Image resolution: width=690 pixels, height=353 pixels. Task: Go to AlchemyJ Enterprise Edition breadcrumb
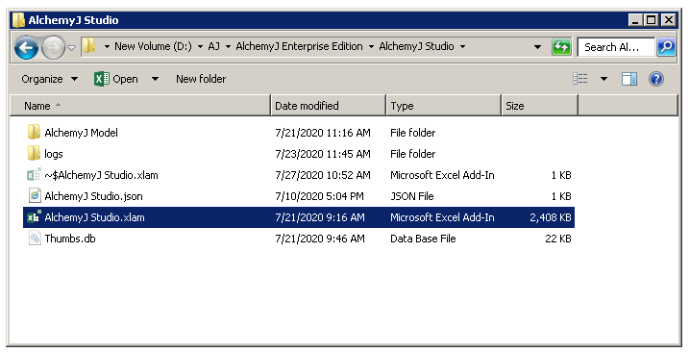click(299, 46)
